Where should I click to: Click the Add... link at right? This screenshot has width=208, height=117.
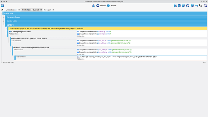(205, 62)
